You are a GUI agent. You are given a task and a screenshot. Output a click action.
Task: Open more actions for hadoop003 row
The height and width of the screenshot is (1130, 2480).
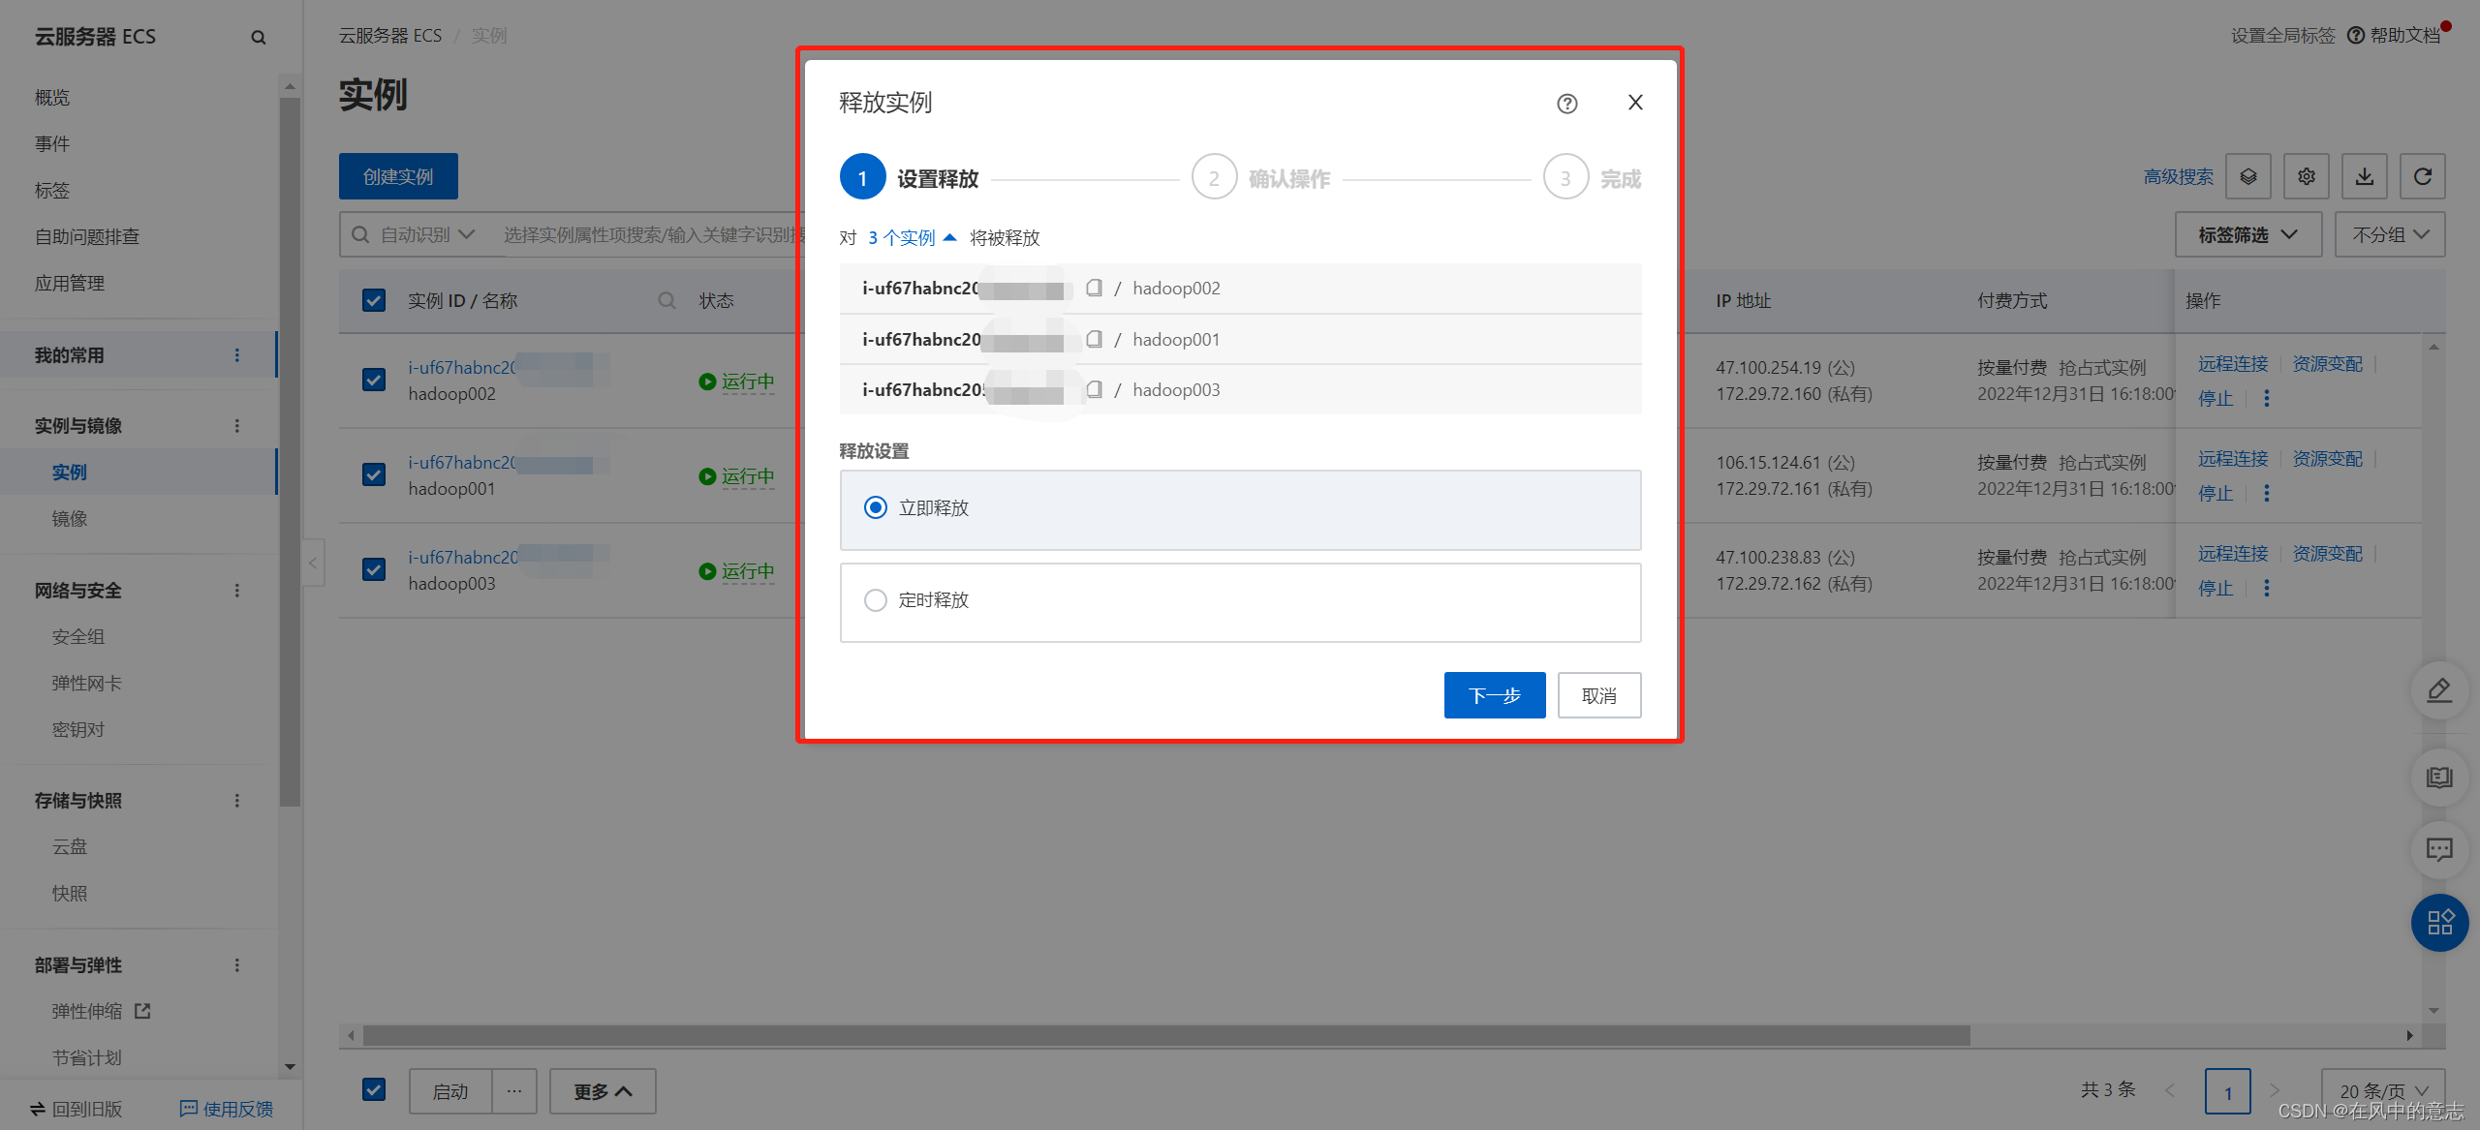click(2267, 588)
